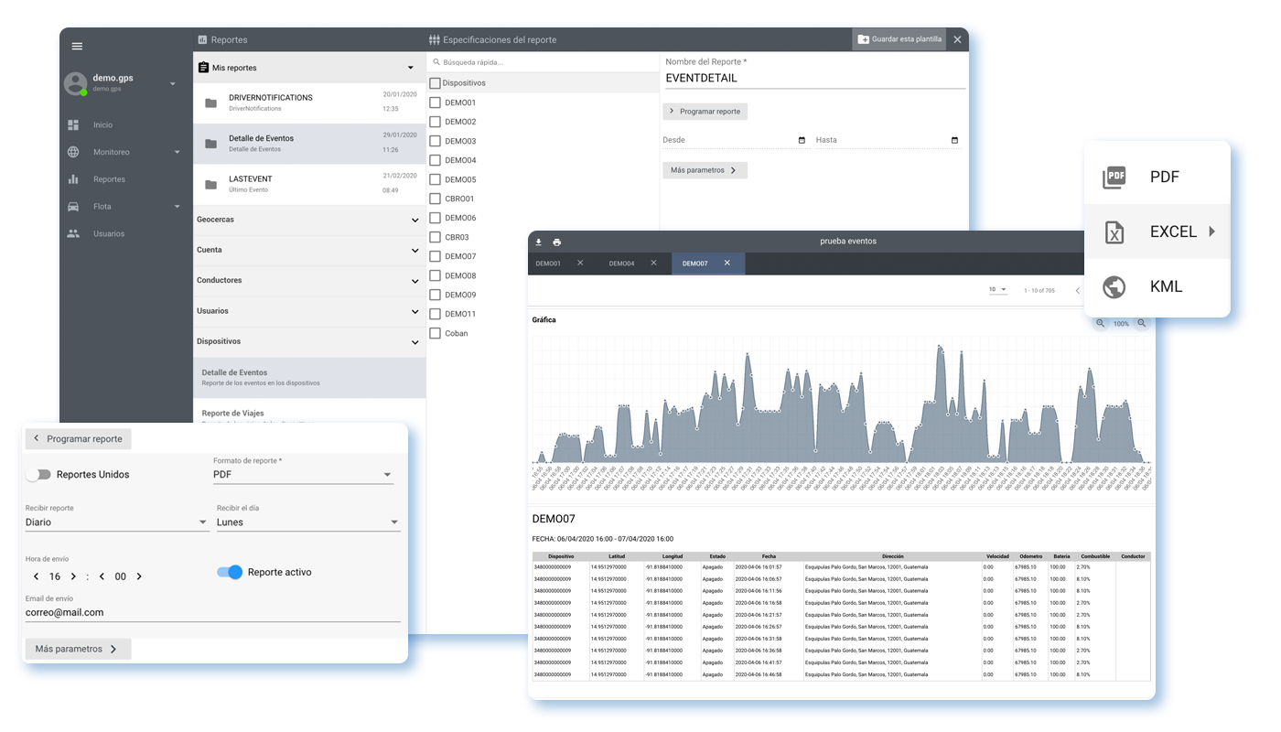Expand the Cuenta section
This screenshot has height=732, width=1281.
coord(414,251)
